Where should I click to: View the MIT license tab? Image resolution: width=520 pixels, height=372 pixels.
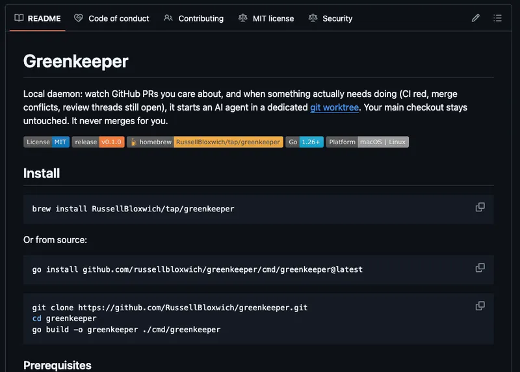(x=266, y=19)
